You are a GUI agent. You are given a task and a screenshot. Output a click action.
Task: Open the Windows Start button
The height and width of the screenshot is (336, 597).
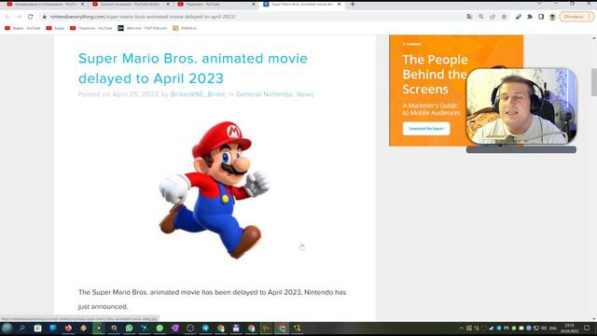(x=7, y=328)
